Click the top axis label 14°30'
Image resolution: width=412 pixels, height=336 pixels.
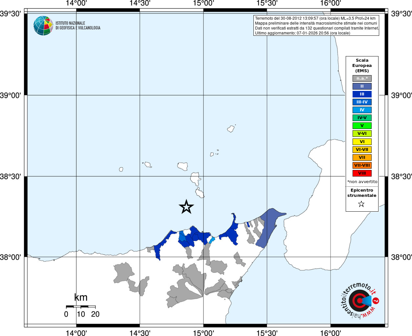(140, 3)
